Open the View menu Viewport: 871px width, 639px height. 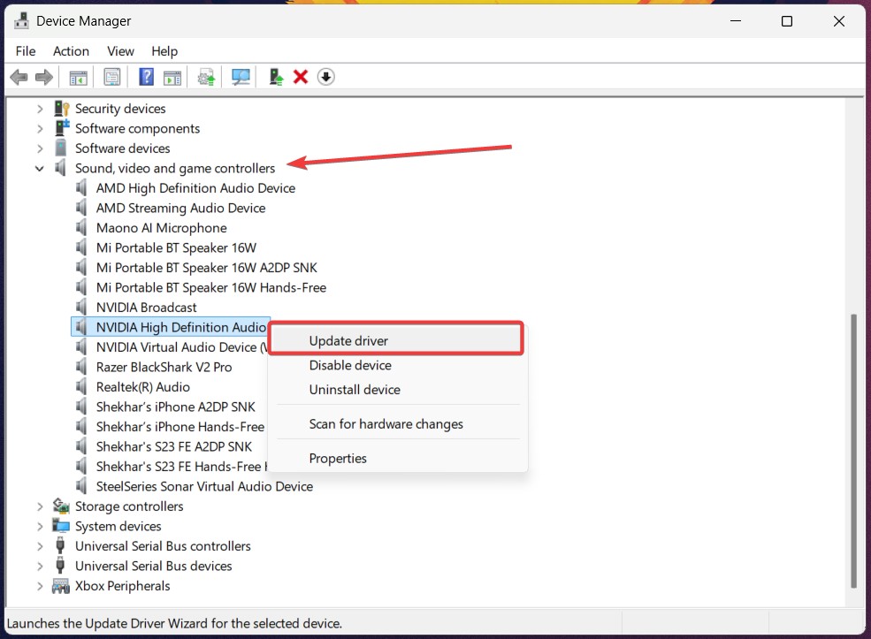[120, 51]
